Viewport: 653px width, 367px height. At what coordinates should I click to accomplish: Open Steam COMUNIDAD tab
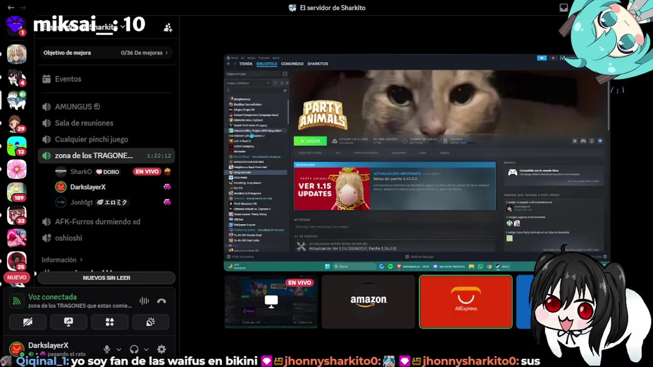[292, 64]
